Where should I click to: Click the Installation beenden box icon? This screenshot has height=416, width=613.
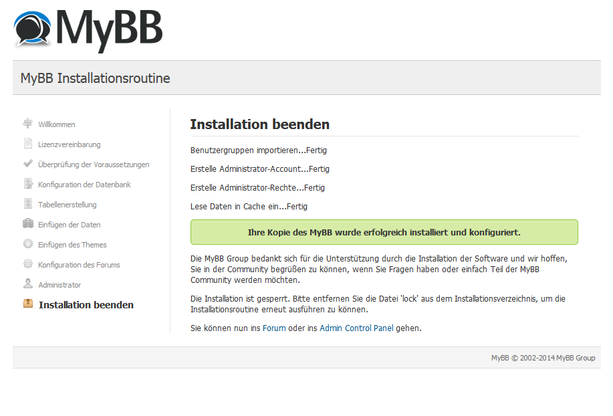(x=28, y=304)
